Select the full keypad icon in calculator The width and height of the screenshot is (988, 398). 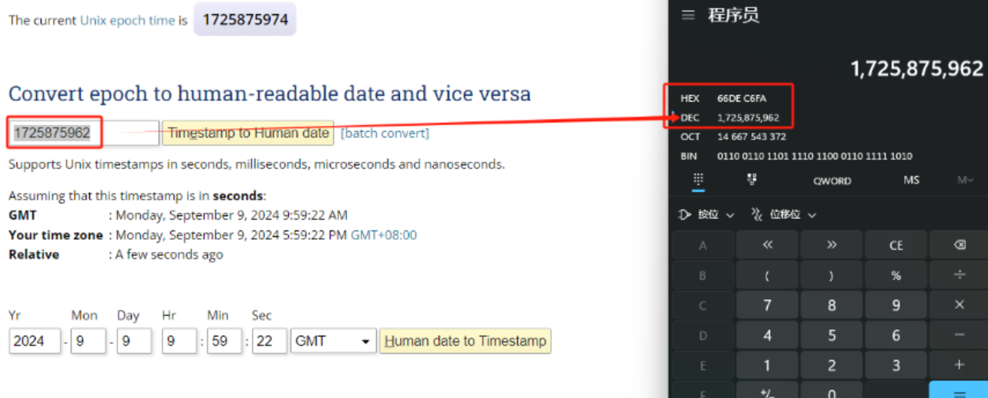698,180
